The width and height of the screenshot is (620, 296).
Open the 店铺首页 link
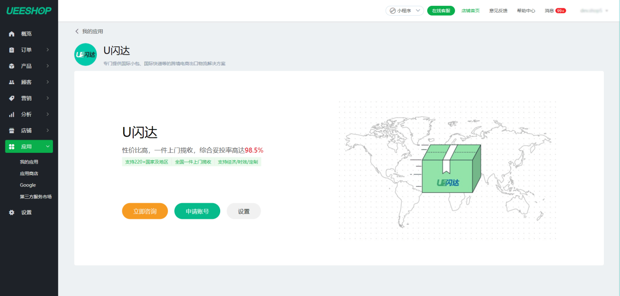(470, 10)
